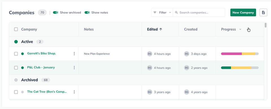Click Garrett's Bike Shop progress bar
Viewport: 271px width, 109px height.
coord(240,54)
